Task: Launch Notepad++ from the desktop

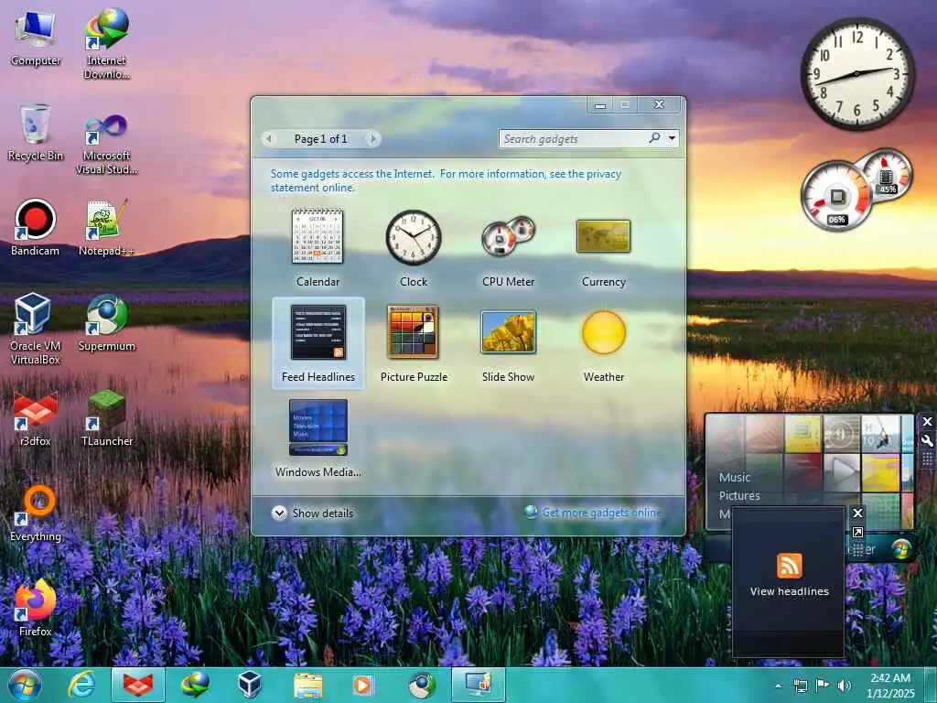Action: click(106, 228)
